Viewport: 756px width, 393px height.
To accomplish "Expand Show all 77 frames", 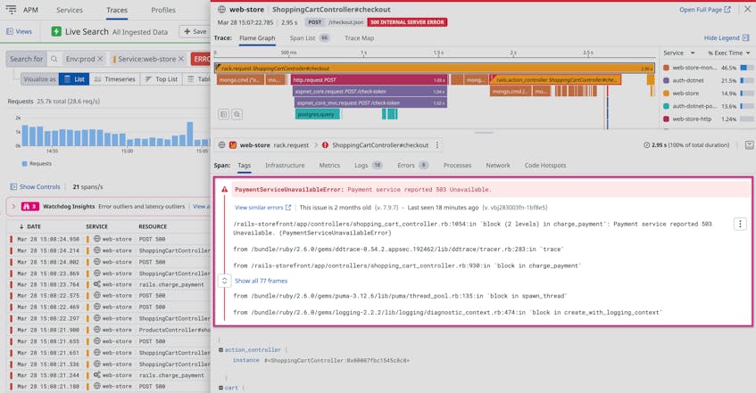I will [261, 281].
